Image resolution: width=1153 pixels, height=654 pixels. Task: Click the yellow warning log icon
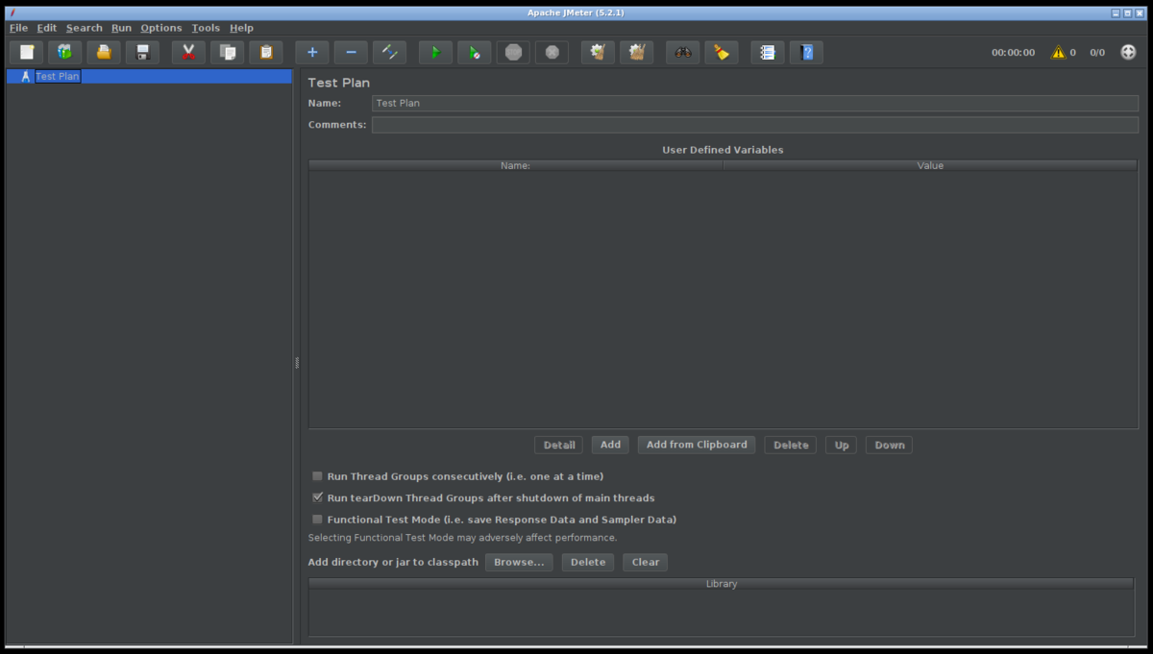(x=1058, y=53)
